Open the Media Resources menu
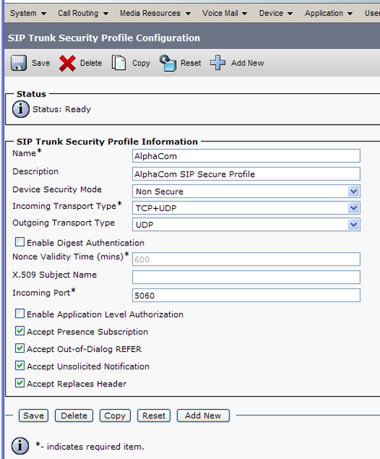Viewport: 380px width, 459px height. [x=155, y=14]
